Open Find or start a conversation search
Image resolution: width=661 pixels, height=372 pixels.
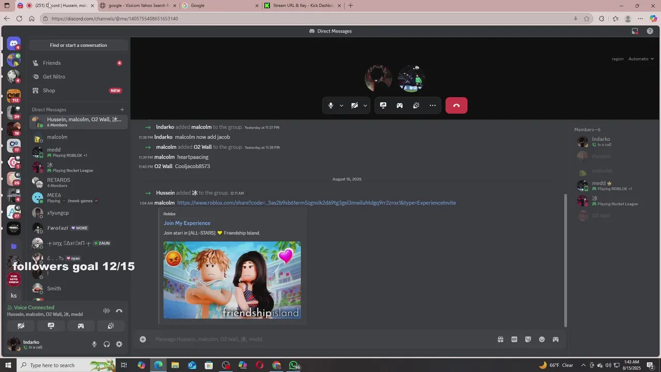pos(78,45)
